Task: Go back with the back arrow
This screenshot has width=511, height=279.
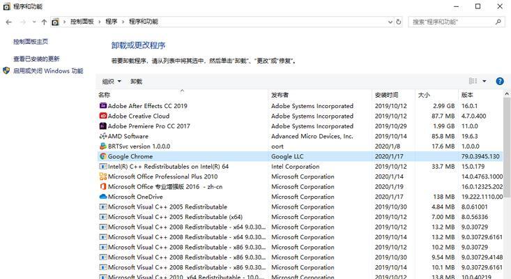Action: point(9,22)
